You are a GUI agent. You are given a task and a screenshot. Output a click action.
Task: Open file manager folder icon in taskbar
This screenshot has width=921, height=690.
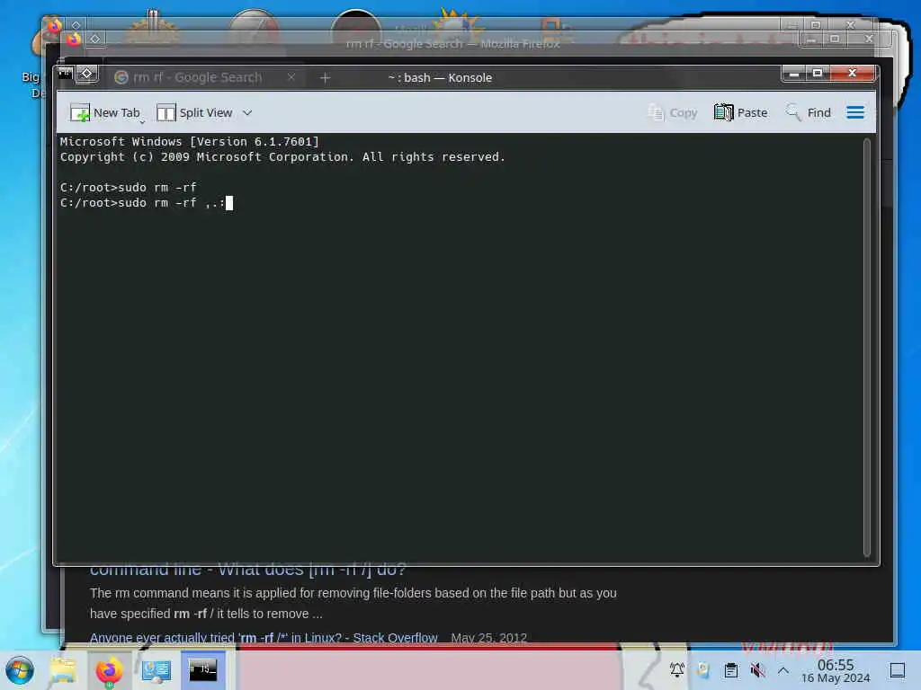[x=63, y=670]
